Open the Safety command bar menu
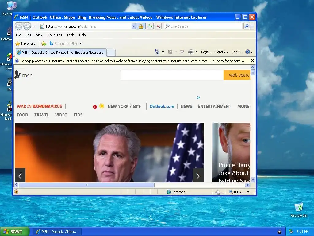Viewport: 314px width, 236px height. coord(221,52)
